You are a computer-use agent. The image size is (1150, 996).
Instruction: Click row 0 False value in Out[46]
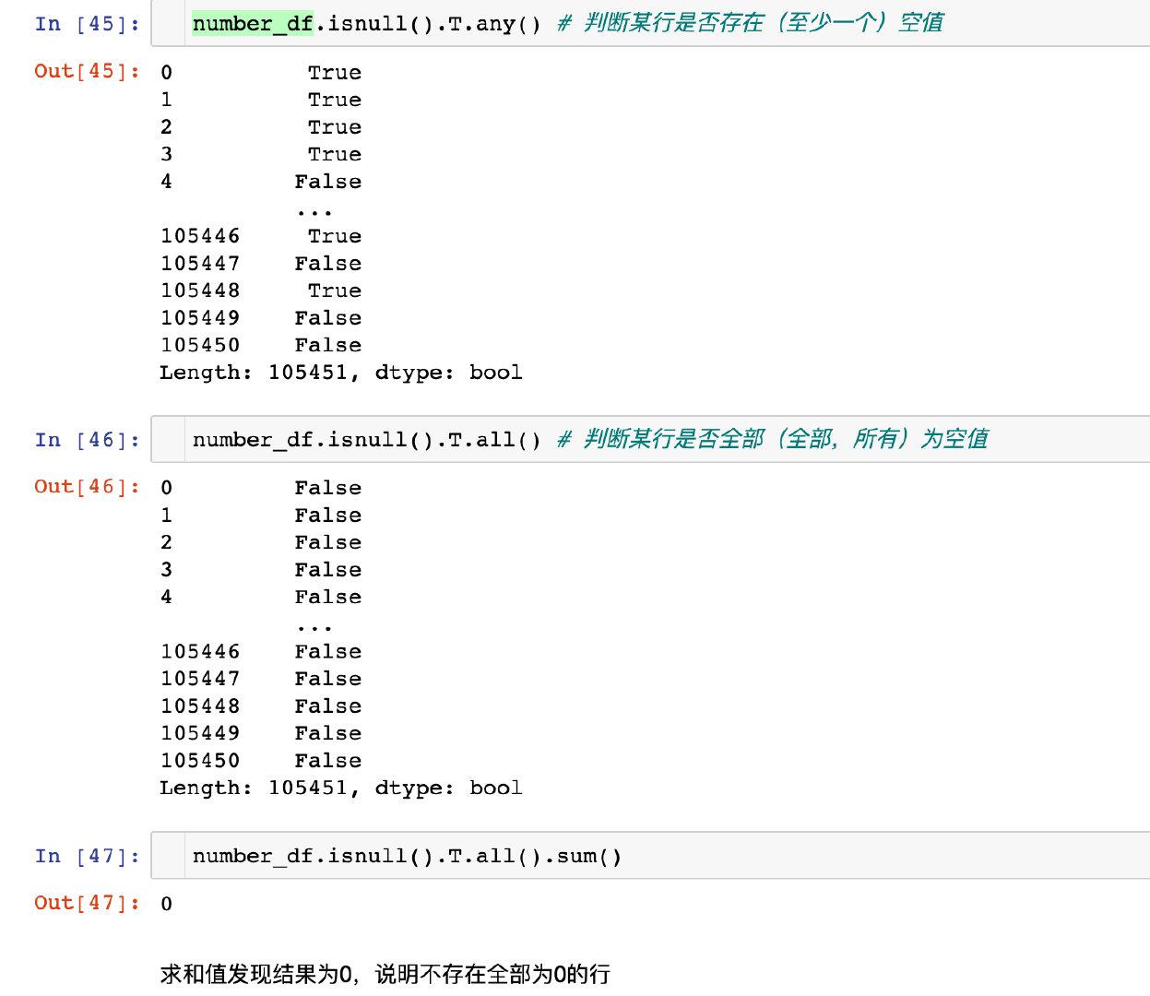coord(328,488)
